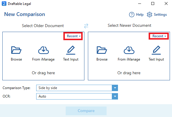
Task: Click the 'Select Older Document' heading
Action: click(x=43, y=26)
